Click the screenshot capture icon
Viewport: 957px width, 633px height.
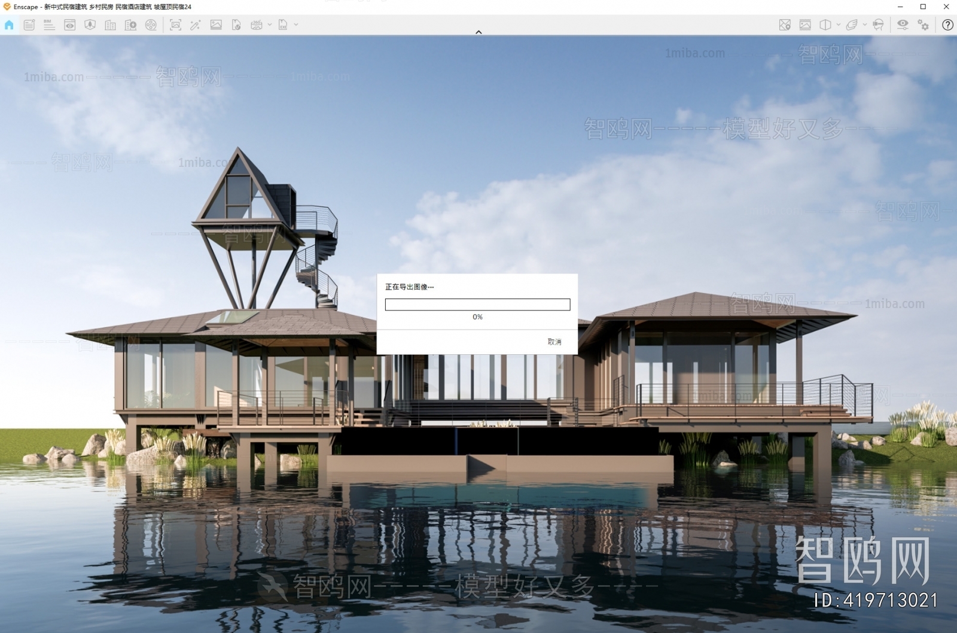click(175, 25)
